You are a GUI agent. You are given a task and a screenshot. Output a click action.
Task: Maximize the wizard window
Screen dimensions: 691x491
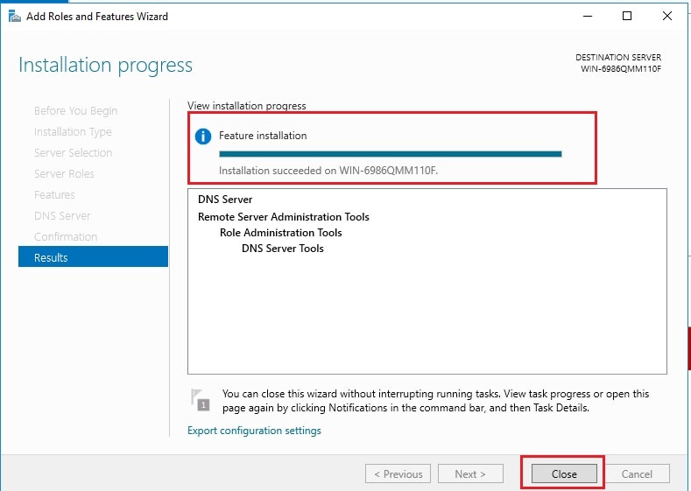point(627,16)
